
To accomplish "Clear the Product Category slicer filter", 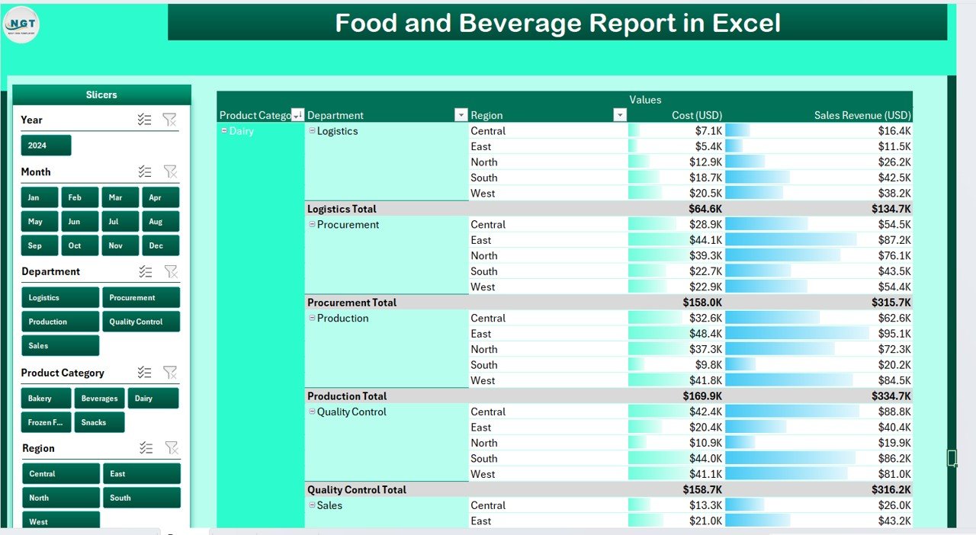I will coord(170,373).
